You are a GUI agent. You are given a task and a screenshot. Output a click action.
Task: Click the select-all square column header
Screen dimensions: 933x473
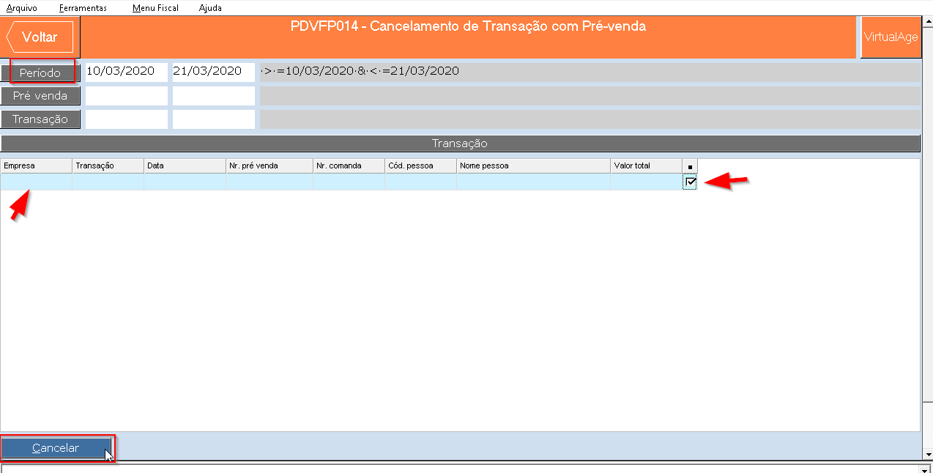click(x=690, y=166)
